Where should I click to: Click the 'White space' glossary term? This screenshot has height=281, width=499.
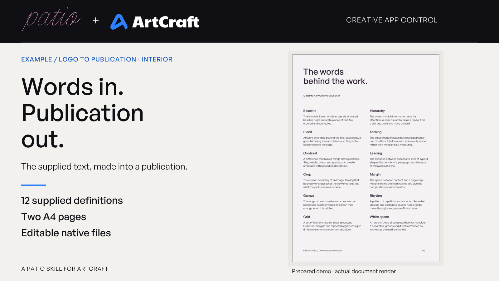click(x=379, y=217)
